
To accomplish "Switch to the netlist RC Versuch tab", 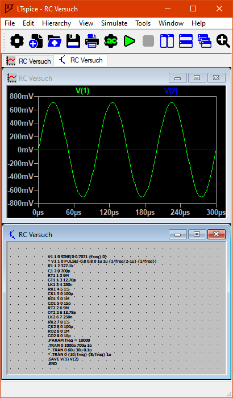I will click(x=81, y=60).
